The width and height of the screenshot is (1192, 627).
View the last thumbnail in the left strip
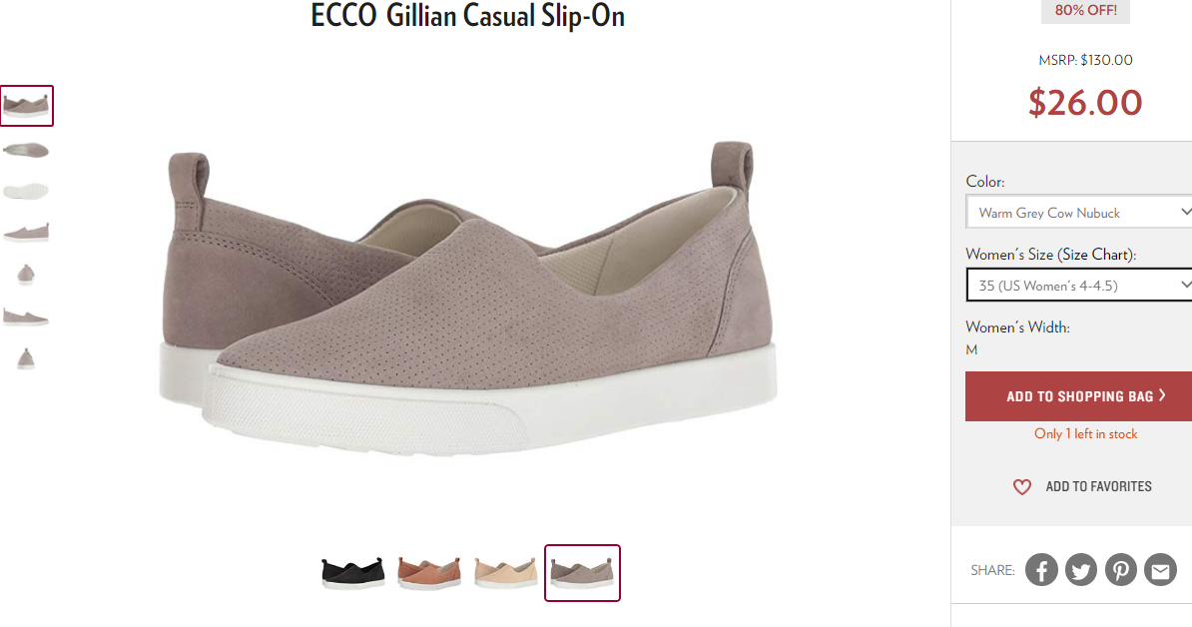pyautogui.click(x=26, y=358)
